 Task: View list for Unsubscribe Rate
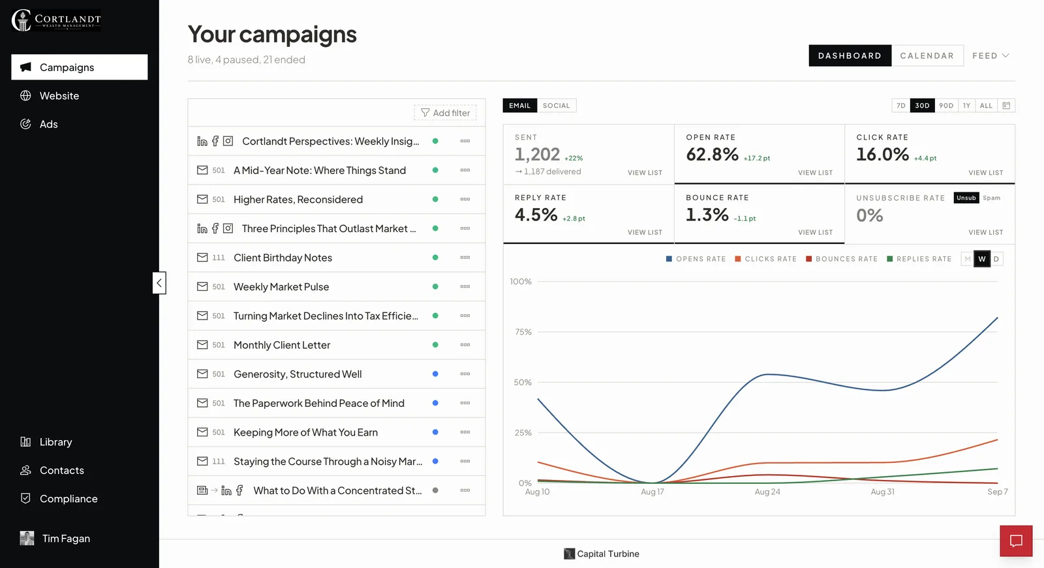tap(985, 232)
